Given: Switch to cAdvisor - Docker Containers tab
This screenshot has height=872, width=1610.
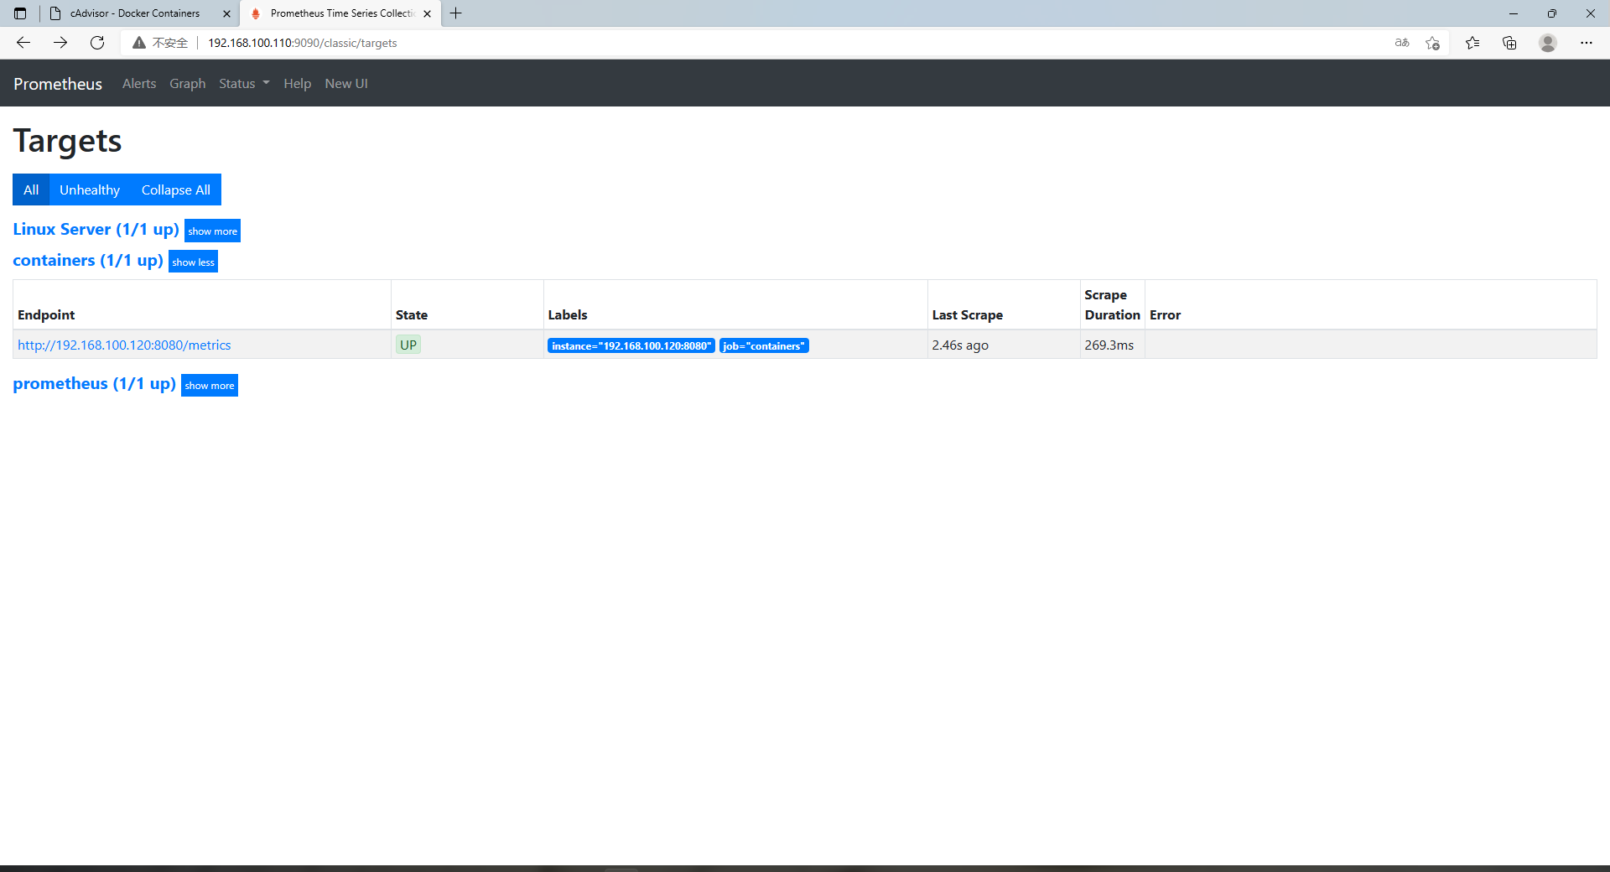Looking at the screenshot, I should click(x=139, y=13).
